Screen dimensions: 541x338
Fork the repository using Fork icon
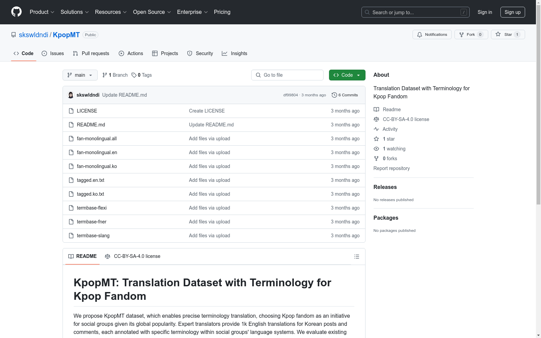462,34
